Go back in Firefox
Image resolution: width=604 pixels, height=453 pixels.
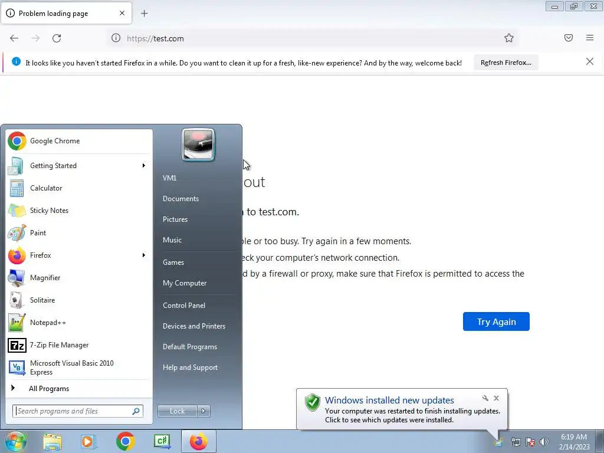pyautogui.click(x=14, y=38)
